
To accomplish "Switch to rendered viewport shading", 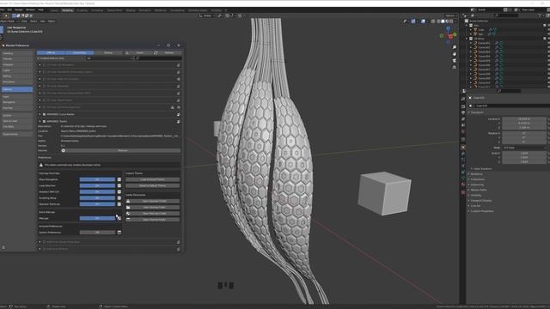I will [x=451, y=21].
